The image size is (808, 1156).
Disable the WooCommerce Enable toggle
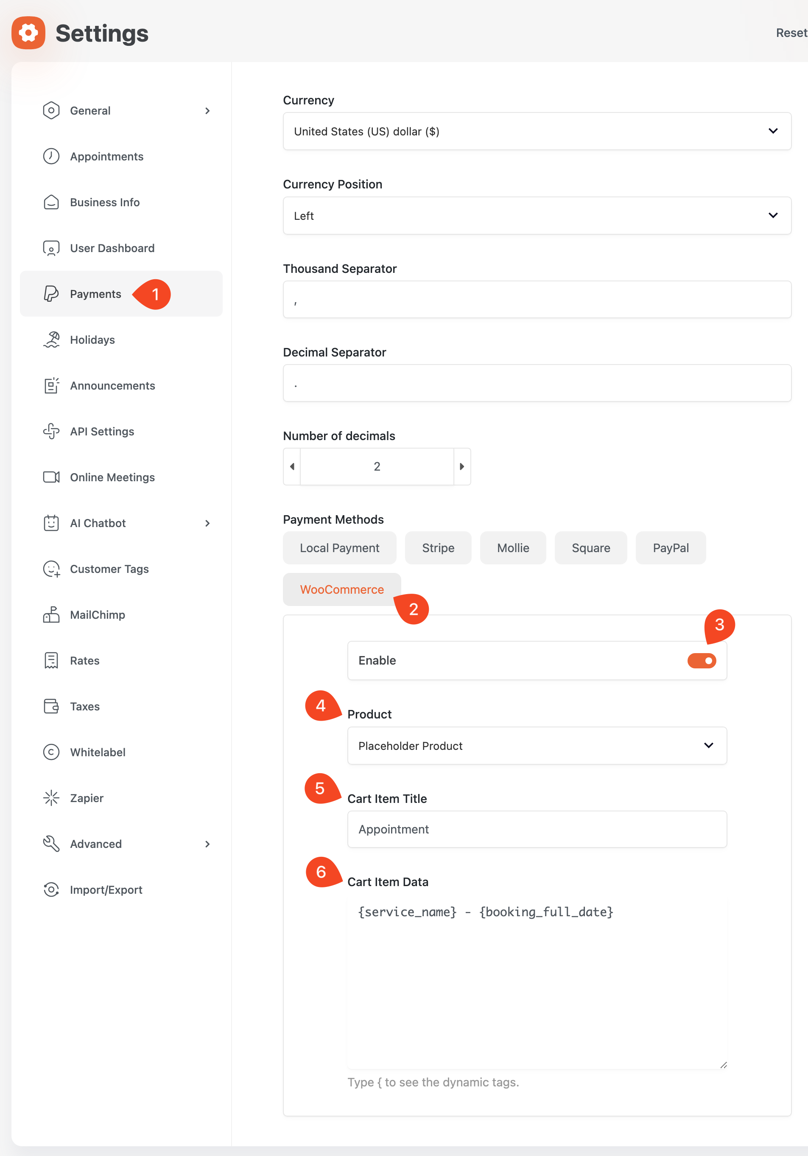coord(702,661)
